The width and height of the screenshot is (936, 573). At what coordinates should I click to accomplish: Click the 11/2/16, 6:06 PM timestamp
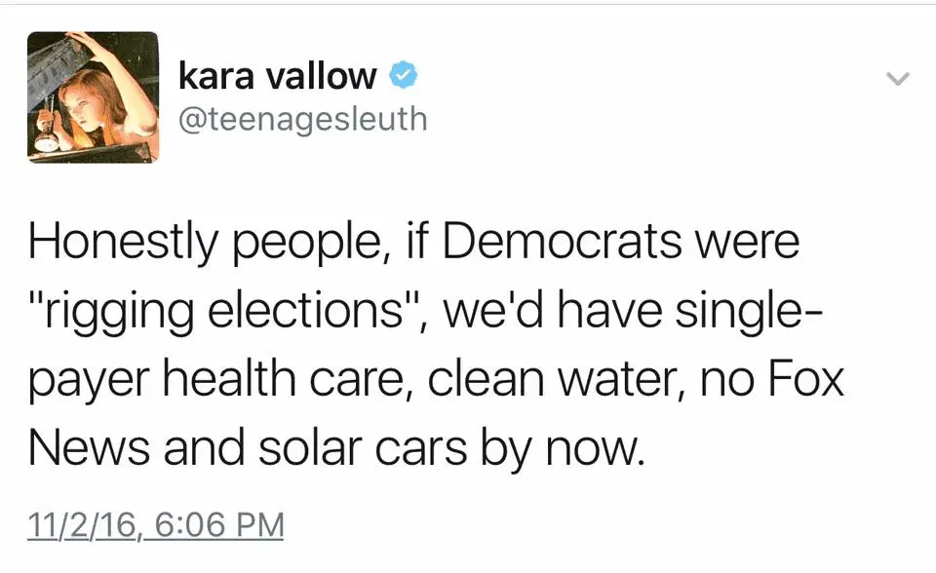click(x=156, y=525)
